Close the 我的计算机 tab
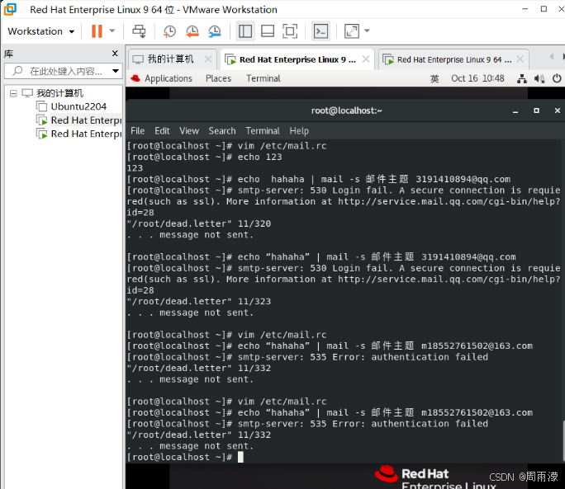565x489 pixels. pos(208,59)
